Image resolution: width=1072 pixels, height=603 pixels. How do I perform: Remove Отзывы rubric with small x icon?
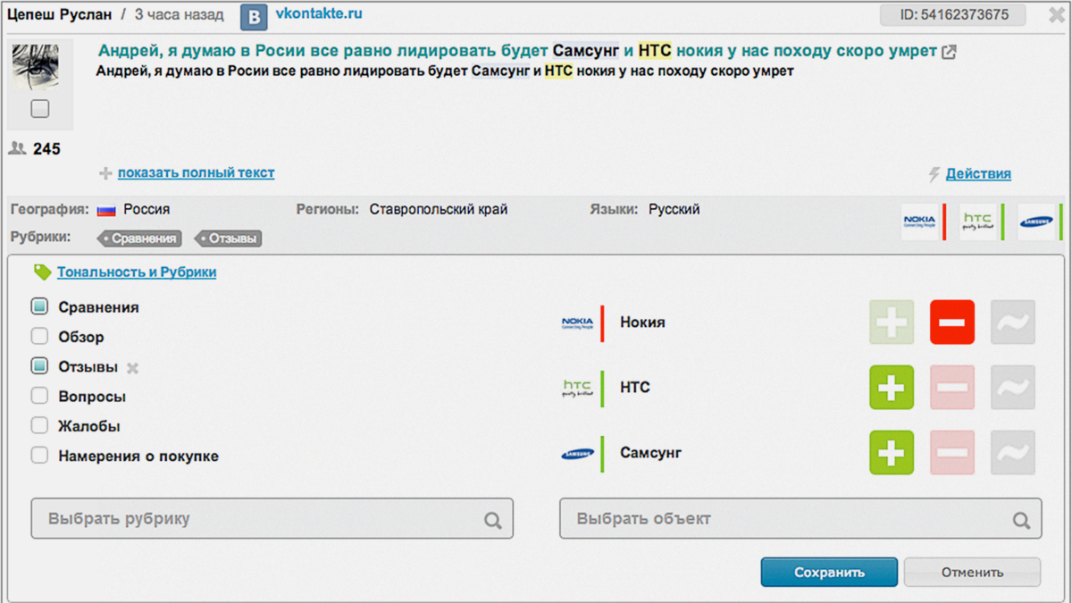[132, 368]
